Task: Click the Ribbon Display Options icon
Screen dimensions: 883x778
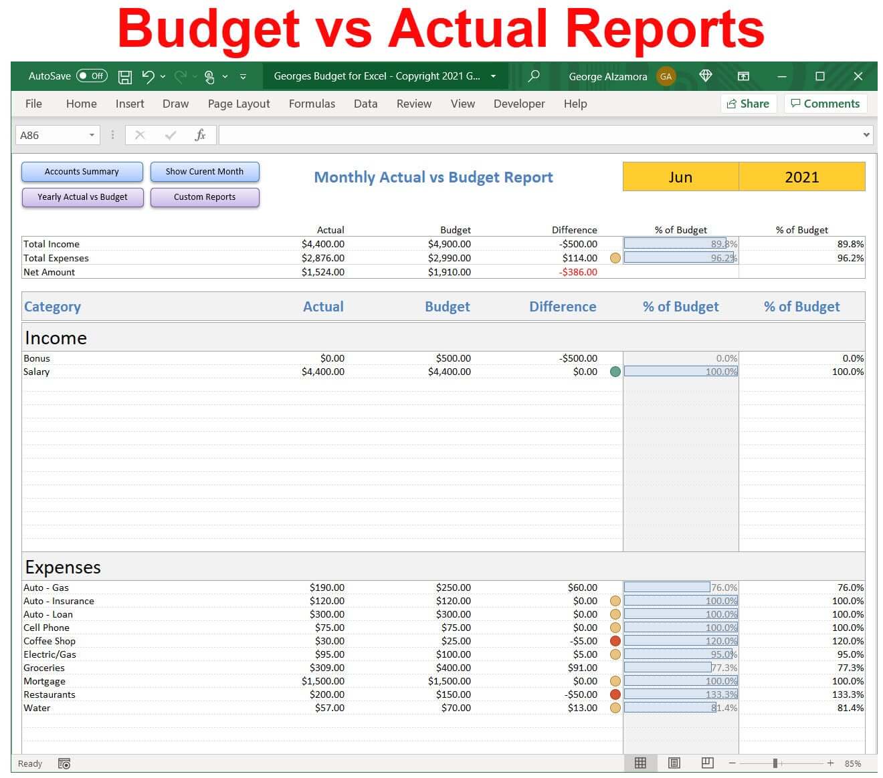Action: (x=743, y=76)
